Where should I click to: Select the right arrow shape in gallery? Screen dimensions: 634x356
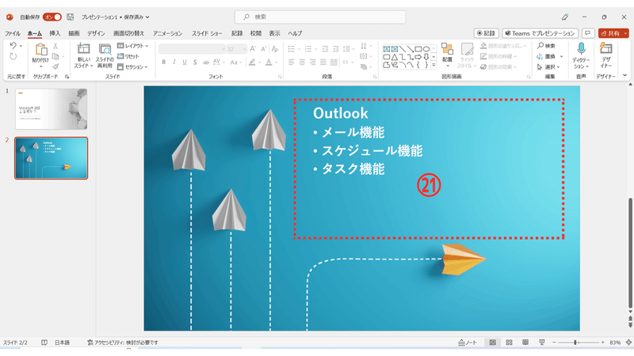coord(418,57)
